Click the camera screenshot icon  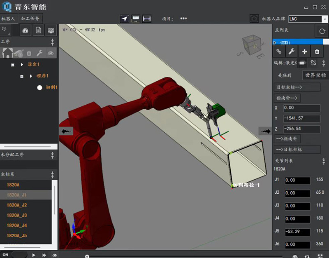pos(254,19)
